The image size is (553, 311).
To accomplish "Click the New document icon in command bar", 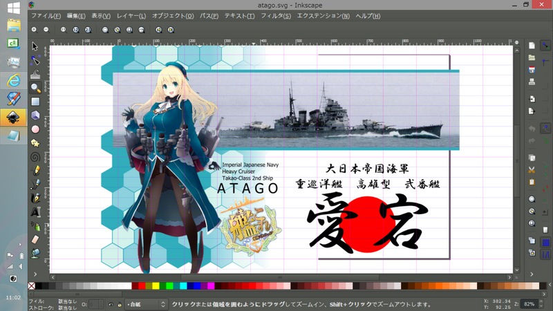I will tap(532, 46).
